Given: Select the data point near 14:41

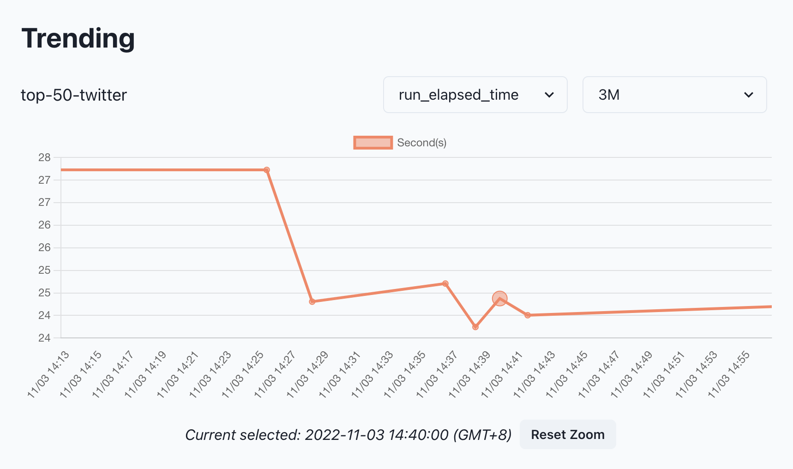Looking at the screenshot, I should [x=528, y=315].
